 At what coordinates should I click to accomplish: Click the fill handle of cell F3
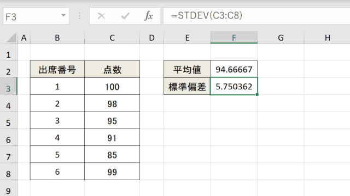click(x=257, y=94)
